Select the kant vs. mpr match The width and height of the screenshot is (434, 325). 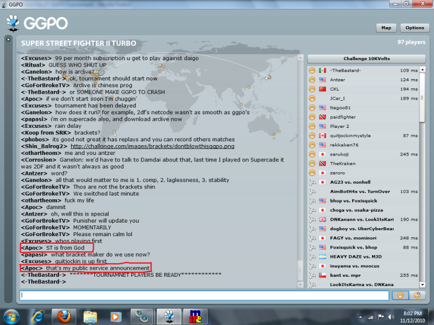[363, 275]
